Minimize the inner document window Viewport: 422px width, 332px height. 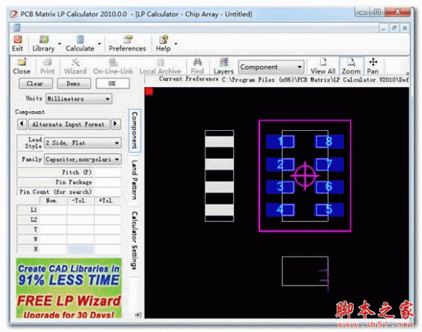pos(383,28)
